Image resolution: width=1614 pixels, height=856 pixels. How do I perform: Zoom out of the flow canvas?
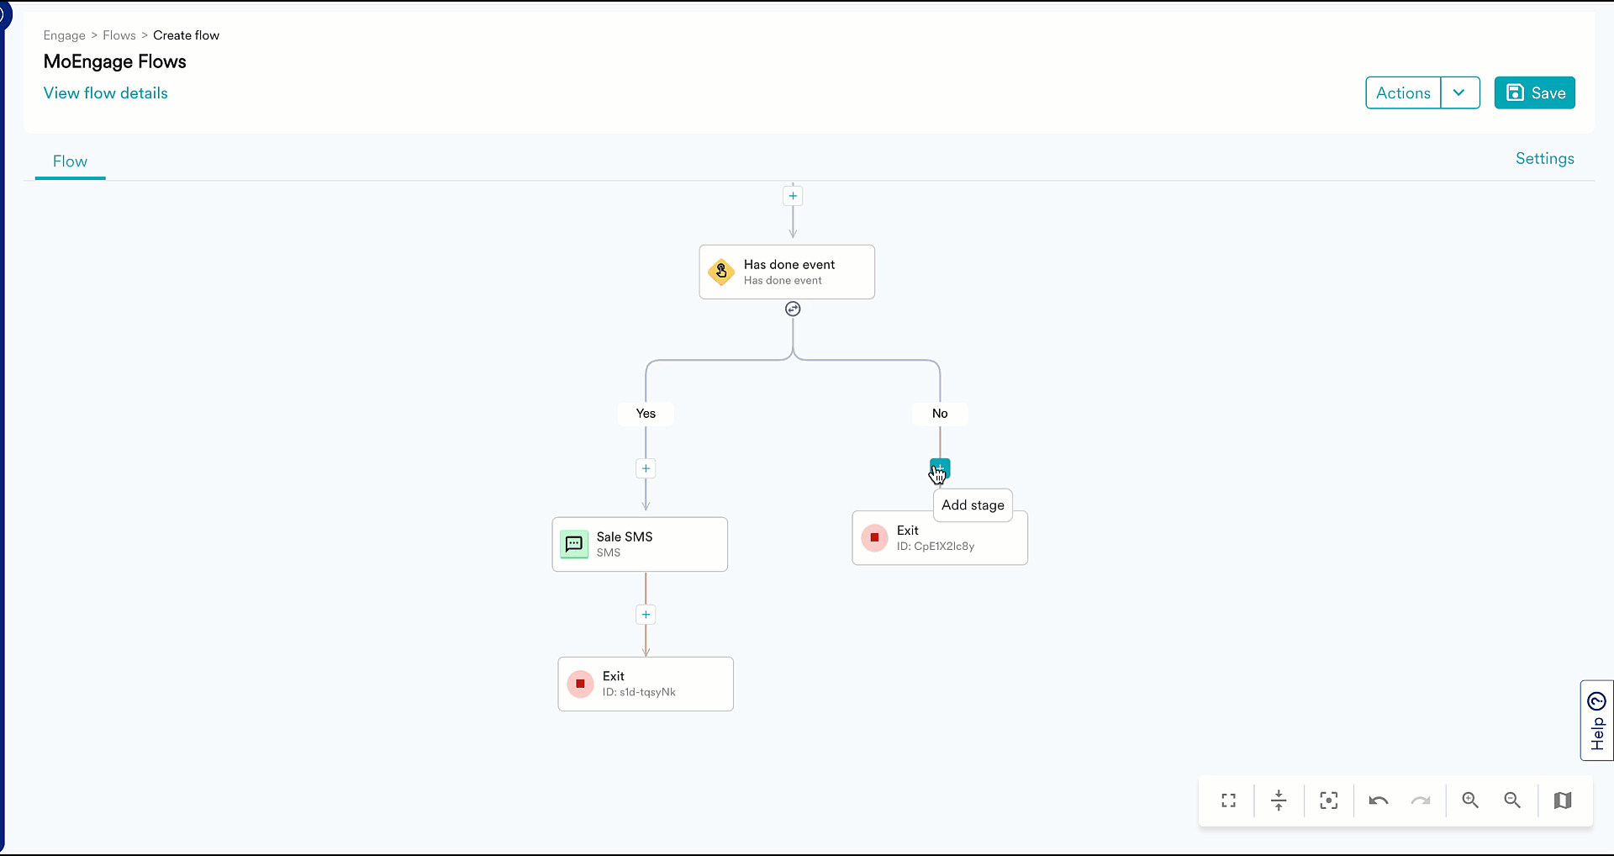tap(1512, 801)
